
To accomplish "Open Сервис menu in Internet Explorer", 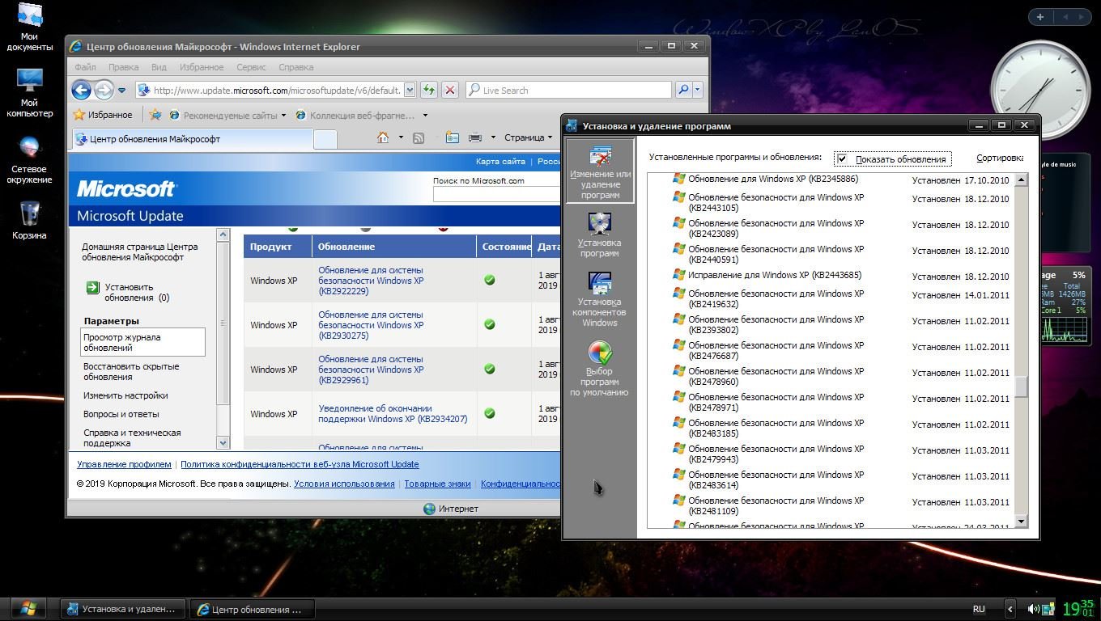I will pyautogui.click(x=252, y=67).
